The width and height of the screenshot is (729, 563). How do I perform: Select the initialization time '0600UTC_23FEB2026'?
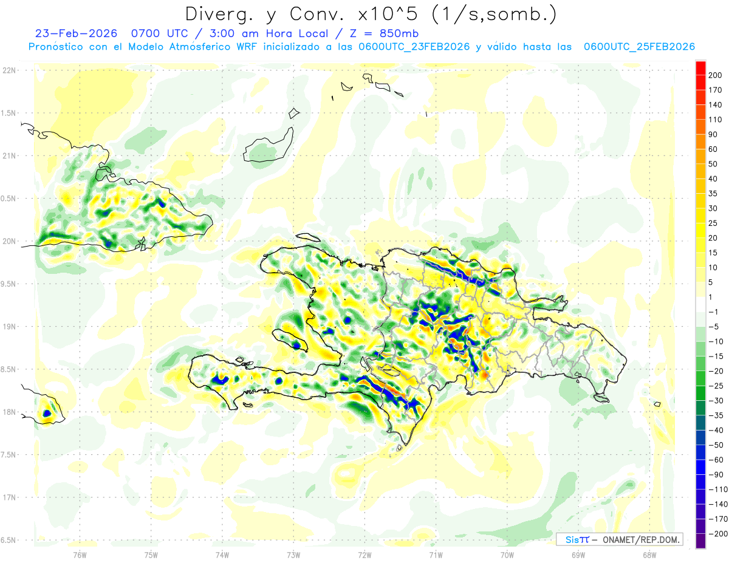tap(414, 47)
